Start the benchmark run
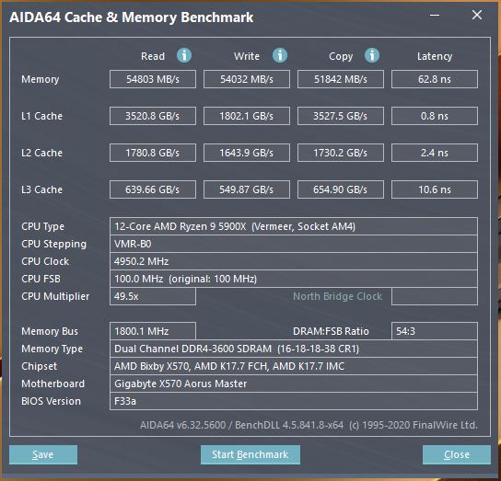The height and width of the screenshot is (481, 501). (x=250, y=454)
